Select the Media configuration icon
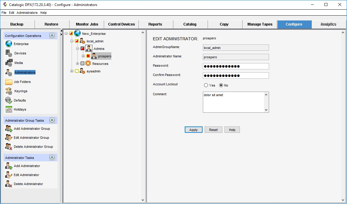This screenshot has height=204, width=347. 9,63
